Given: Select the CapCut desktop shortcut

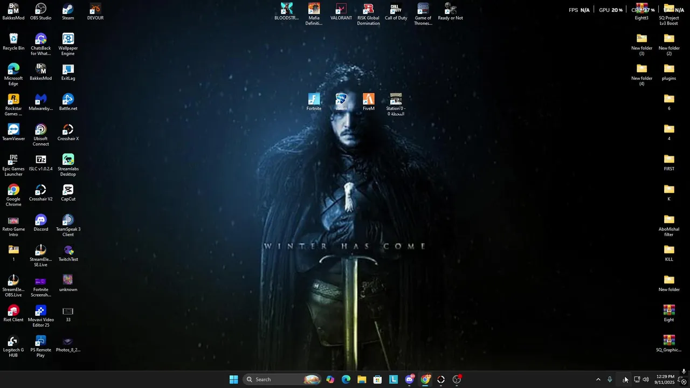Looking at the screenshot, I should [68, 193].
